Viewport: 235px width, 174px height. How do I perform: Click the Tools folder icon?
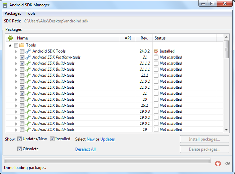coord(22,45)
